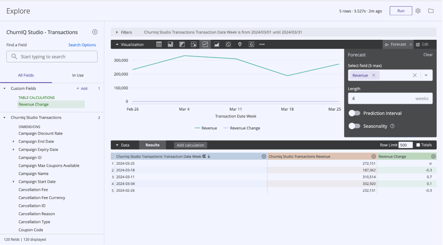Switch to the All Fields tab
Image resolution: width=443 pixels, height=245 pixels.
[26, 75]
